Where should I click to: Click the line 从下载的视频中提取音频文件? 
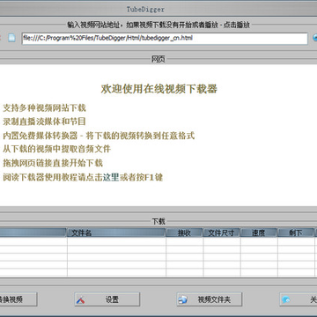(x=56, y=149)
